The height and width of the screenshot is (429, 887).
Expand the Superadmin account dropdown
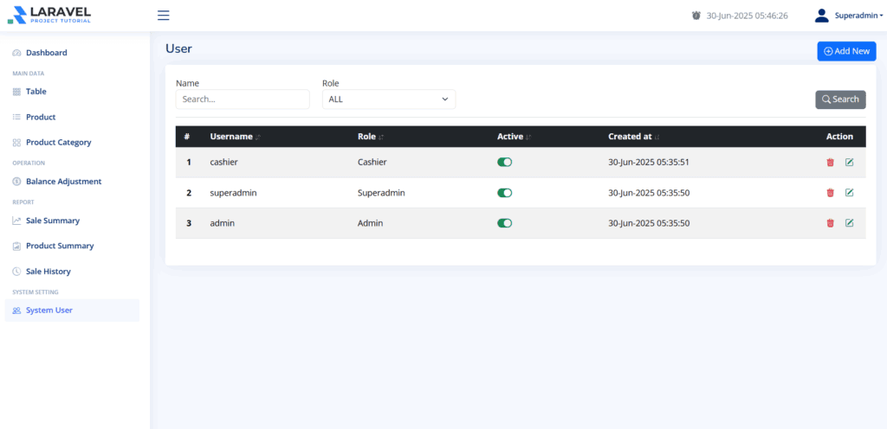[x=858, y=16]
